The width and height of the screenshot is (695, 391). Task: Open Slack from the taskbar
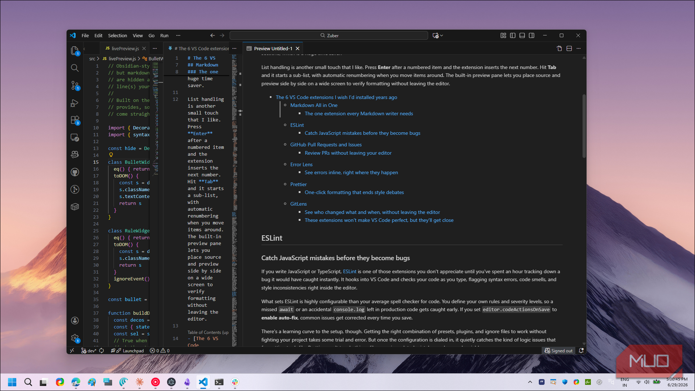[235, 382]
